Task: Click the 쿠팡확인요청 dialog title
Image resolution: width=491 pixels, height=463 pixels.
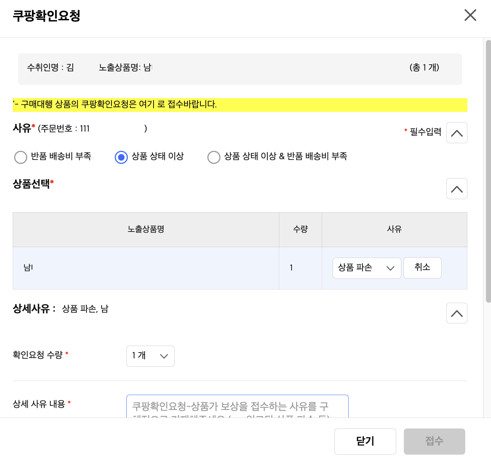Action: [x=46, y=16]
